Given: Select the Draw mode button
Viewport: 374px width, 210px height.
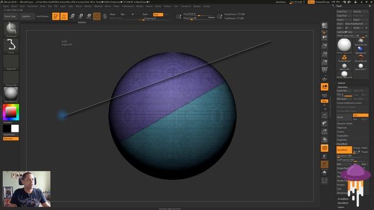Looking at the screenshot, I should pyautogui.click(x=64, y=16).
